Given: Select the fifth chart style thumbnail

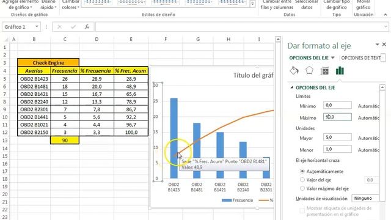Looking at the screenshot, I should point(232,3).
